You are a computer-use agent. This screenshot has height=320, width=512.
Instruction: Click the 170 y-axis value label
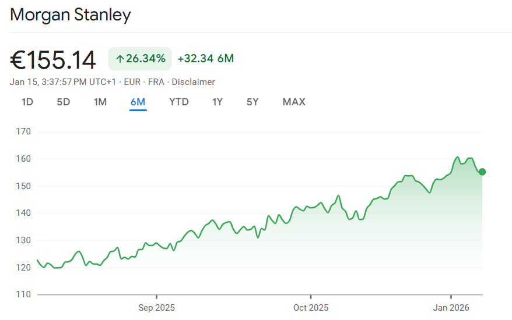point(24,131)
